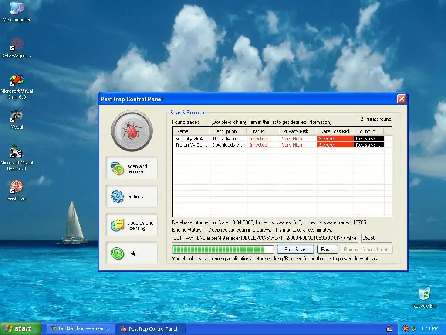Select the Trojan VX Do... trace row

coord(279,145)
